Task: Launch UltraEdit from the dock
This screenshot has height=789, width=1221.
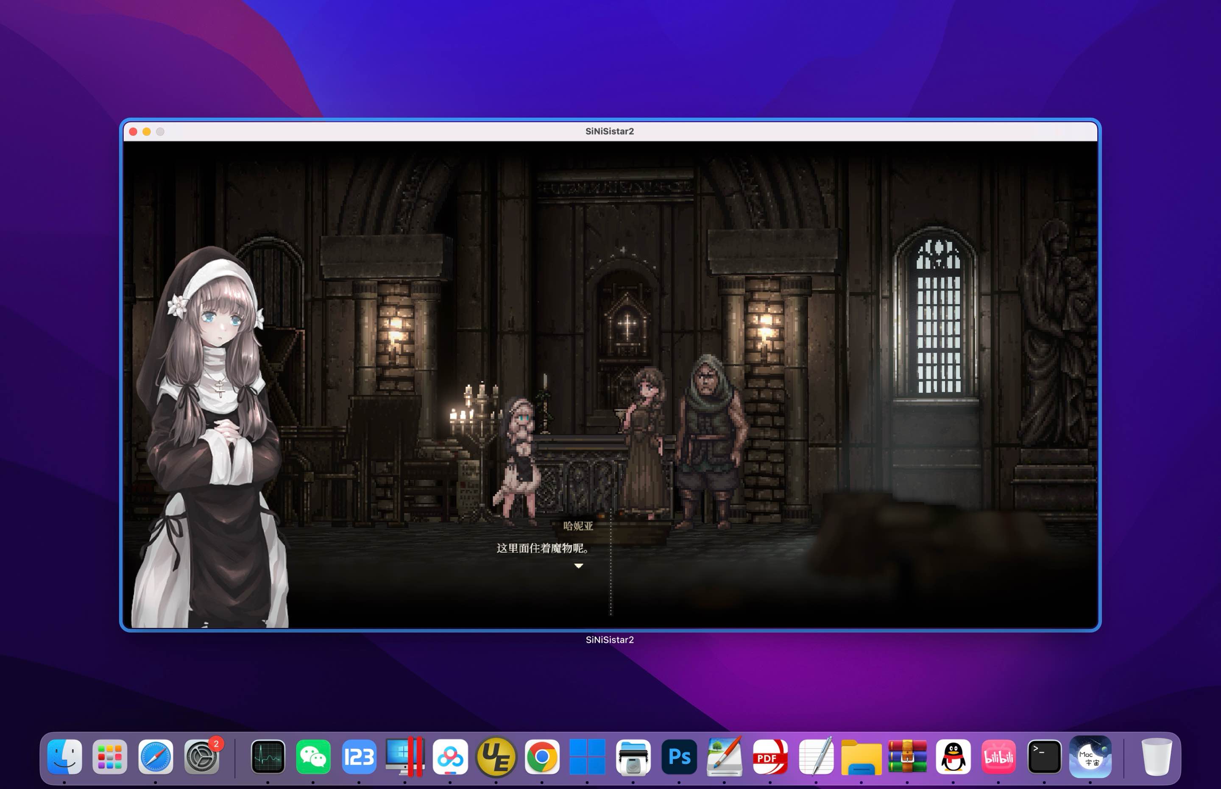Action: pyautogui.click(x=496, y=756)
